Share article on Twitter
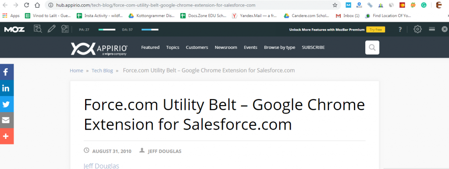The width and height of the screenshot is (449, 169). coord(7,104)
